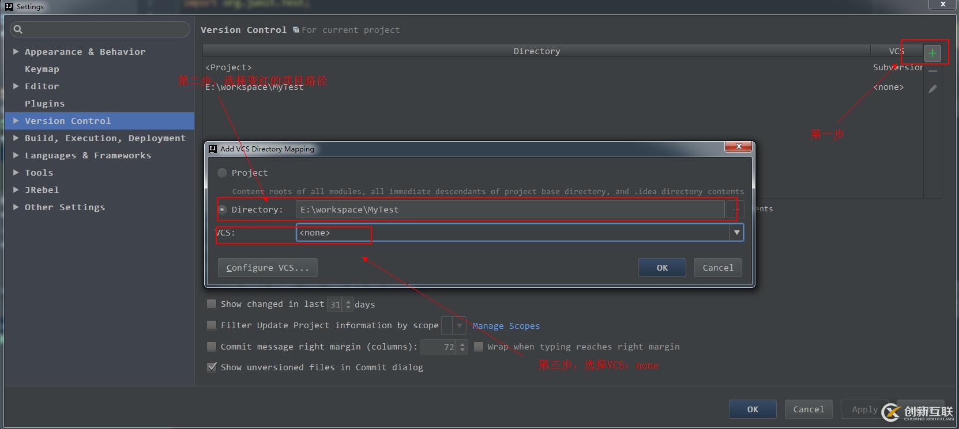This screenshot has width=959, height=429.
Task: Click the VCS column header
Action: click(x=897, y=51)
